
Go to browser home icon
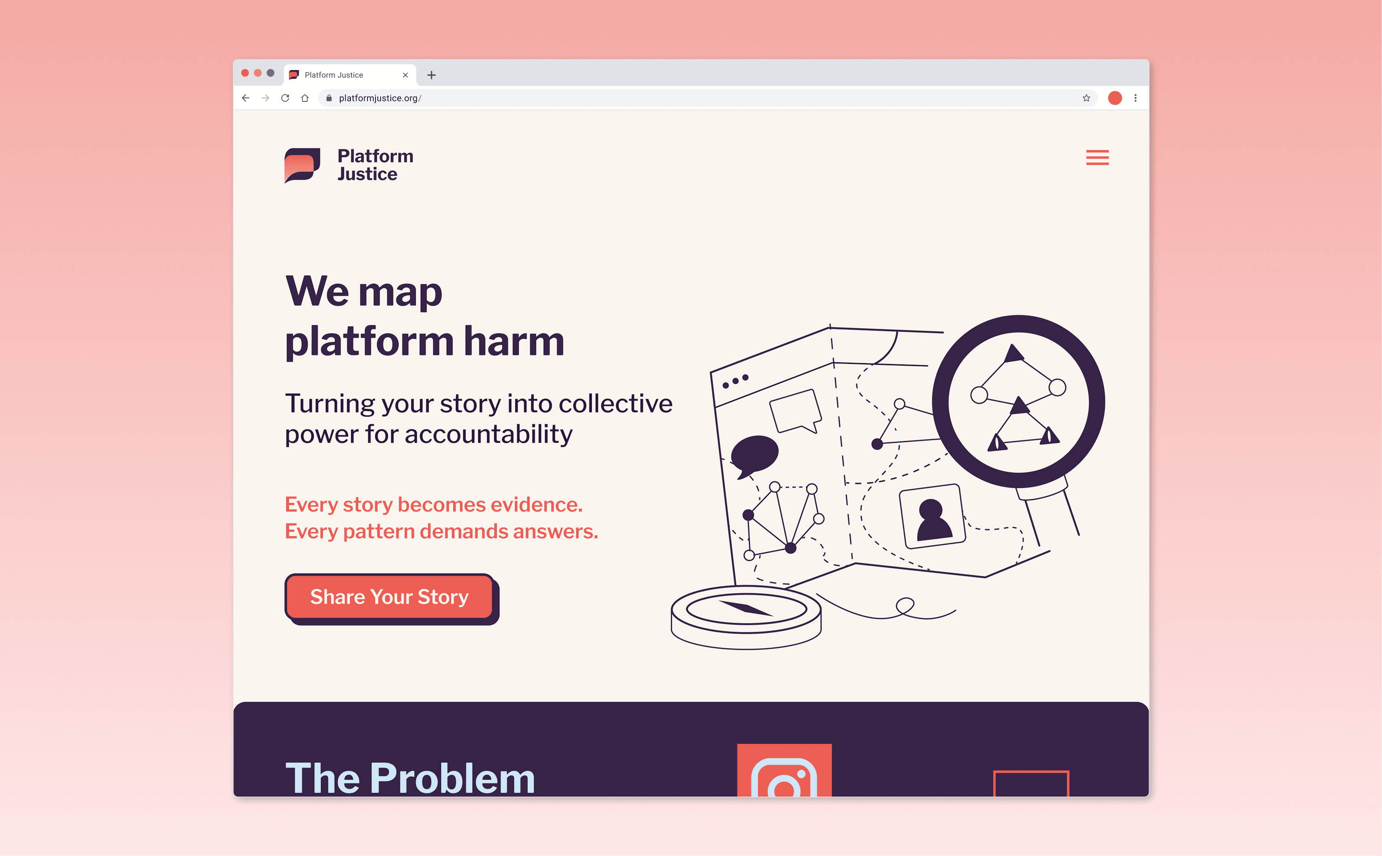pos(305,98)
